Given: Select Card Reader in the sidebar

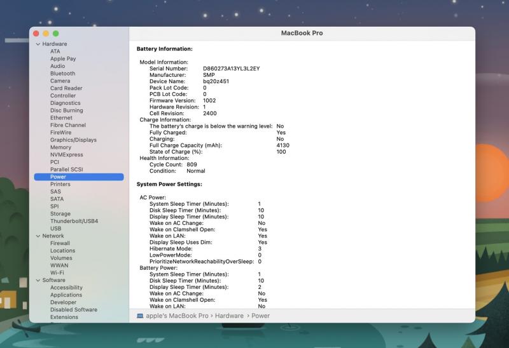Looking at the screenshot, I should (x=66, y=88).
